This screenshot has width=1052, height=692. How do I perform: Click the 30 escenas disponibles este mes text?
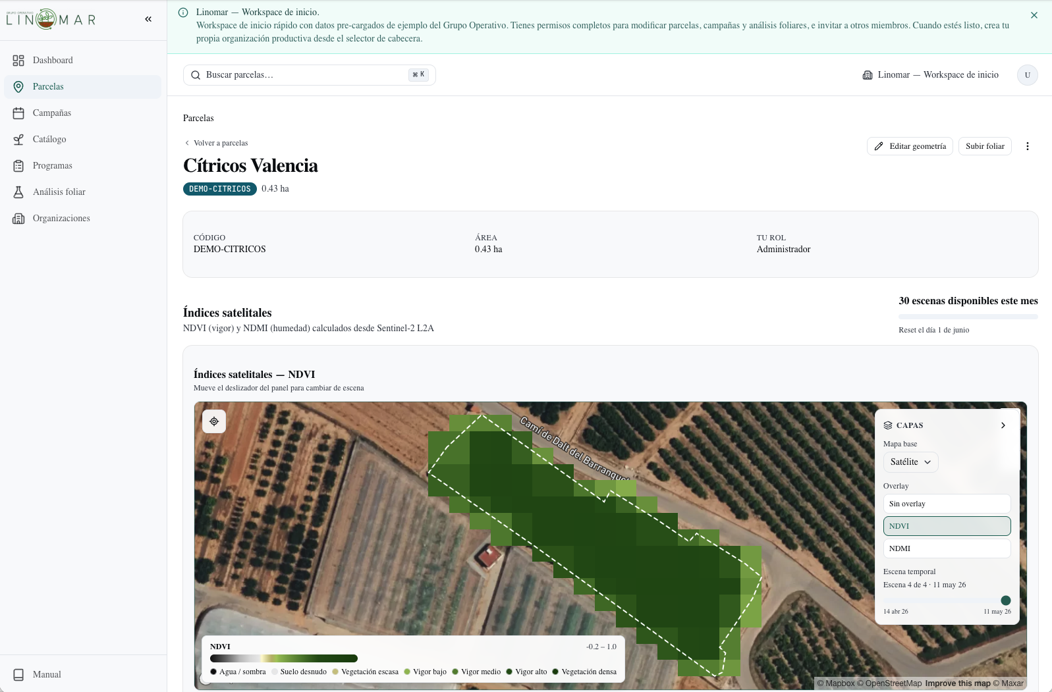point(968,301)
